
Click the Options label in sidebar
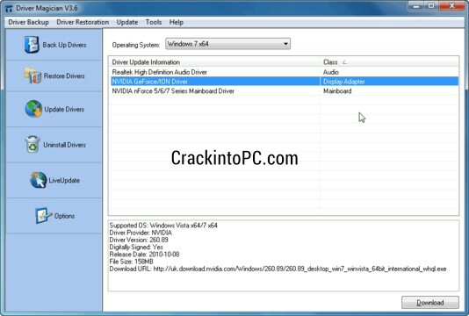click(64, 216)
